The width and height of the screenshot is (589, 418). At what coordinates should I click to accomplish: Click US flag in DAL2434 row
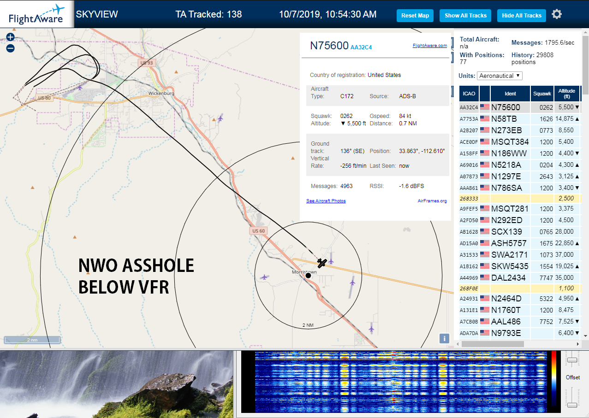485,278
